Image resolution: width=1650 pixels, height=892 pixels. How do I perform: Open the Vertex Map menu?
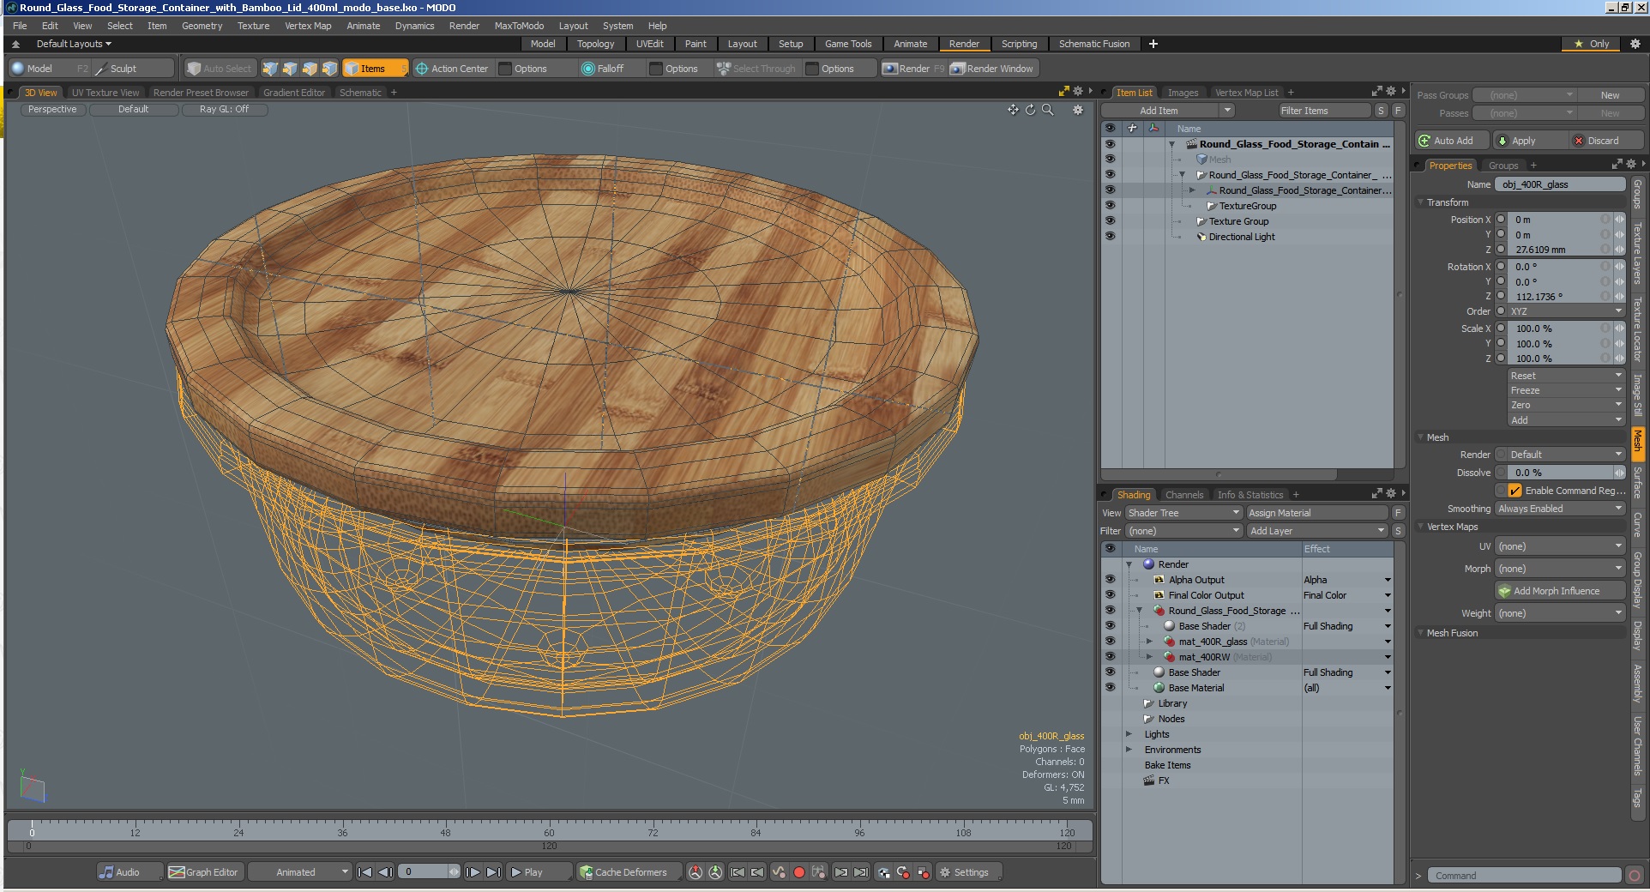[x=308, y=26]
